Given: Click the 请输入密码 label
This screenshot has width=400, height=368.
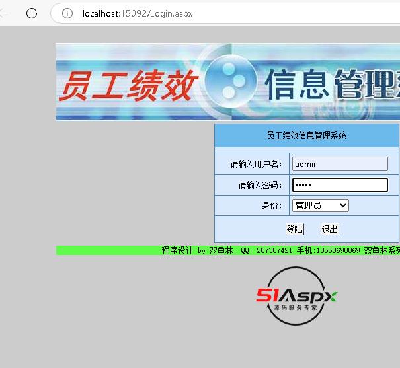Looking at the screenshot, I should tap(260, 185).
